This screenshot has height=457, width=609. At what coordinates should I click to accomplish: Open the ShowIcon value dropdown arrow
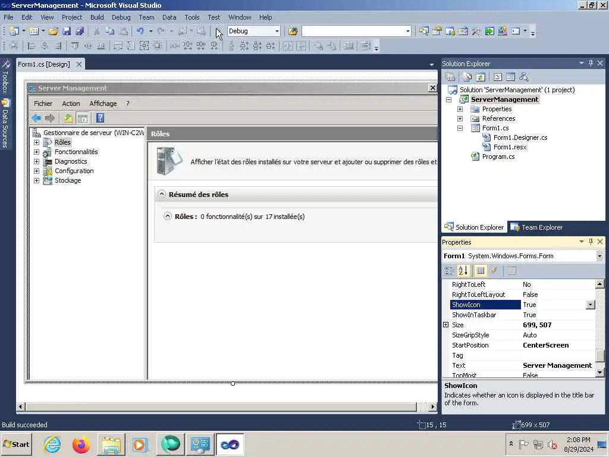point(590,305)
